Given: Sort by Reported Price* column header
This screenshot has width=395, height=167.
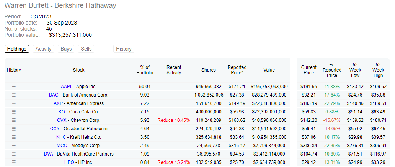Looking at the screenshot, I should click(x=237, y=70).
